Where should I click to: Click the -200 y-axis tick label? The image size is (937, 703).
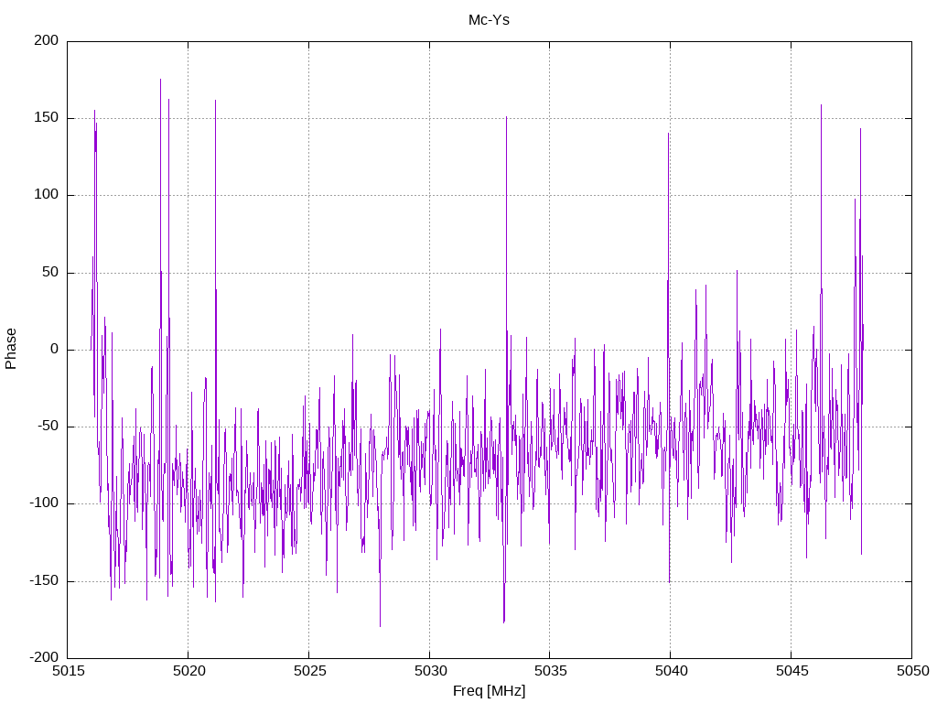pos(44,657)
